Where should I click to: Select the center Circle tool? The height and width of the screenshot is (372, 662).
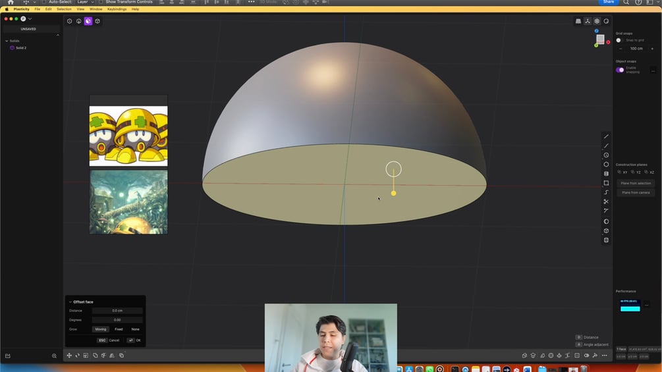point(606,155)
